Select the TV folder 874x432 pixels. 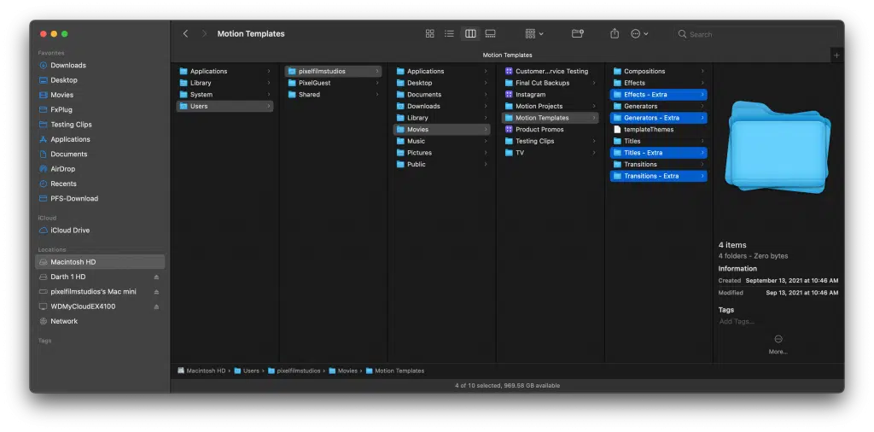point(551,153)
